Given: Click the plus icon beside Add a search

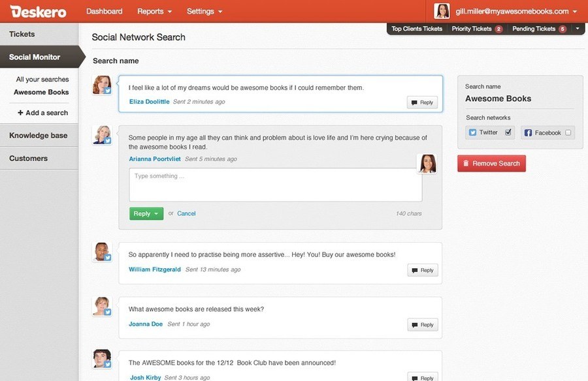Looking at the screenshot, I should click(x=20, y=112).
